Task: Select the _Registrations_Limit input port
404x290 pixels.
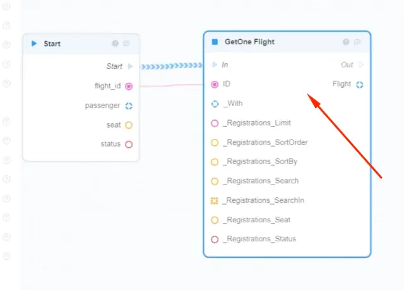Action: (x=215, y=123)
